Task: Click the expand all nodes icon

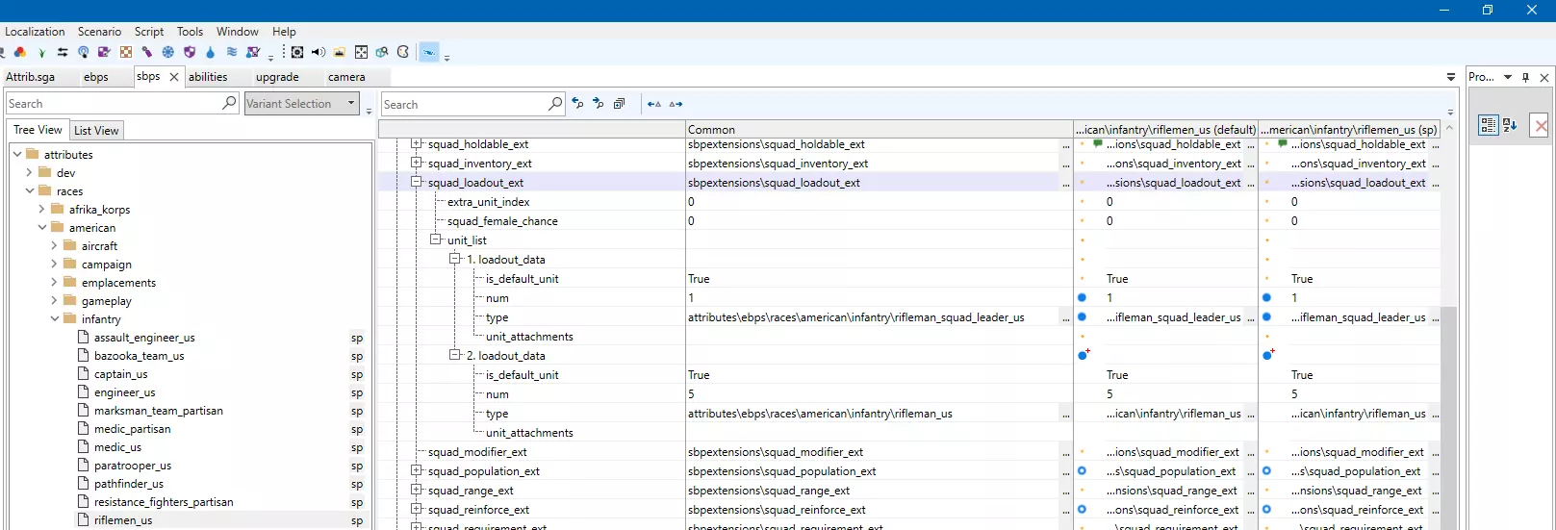Action: (619, 104)
